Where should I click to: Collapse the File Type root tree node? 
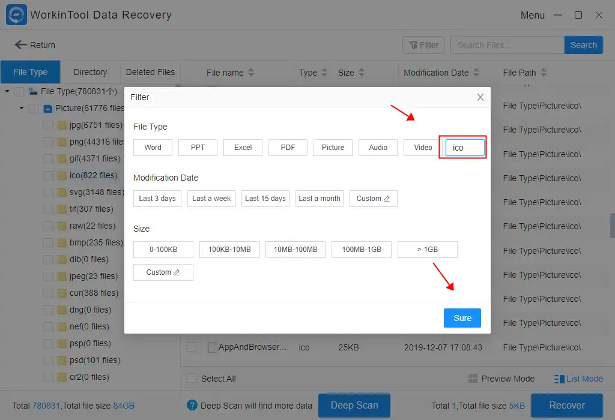pyautogui.click(x=7, y=91)
